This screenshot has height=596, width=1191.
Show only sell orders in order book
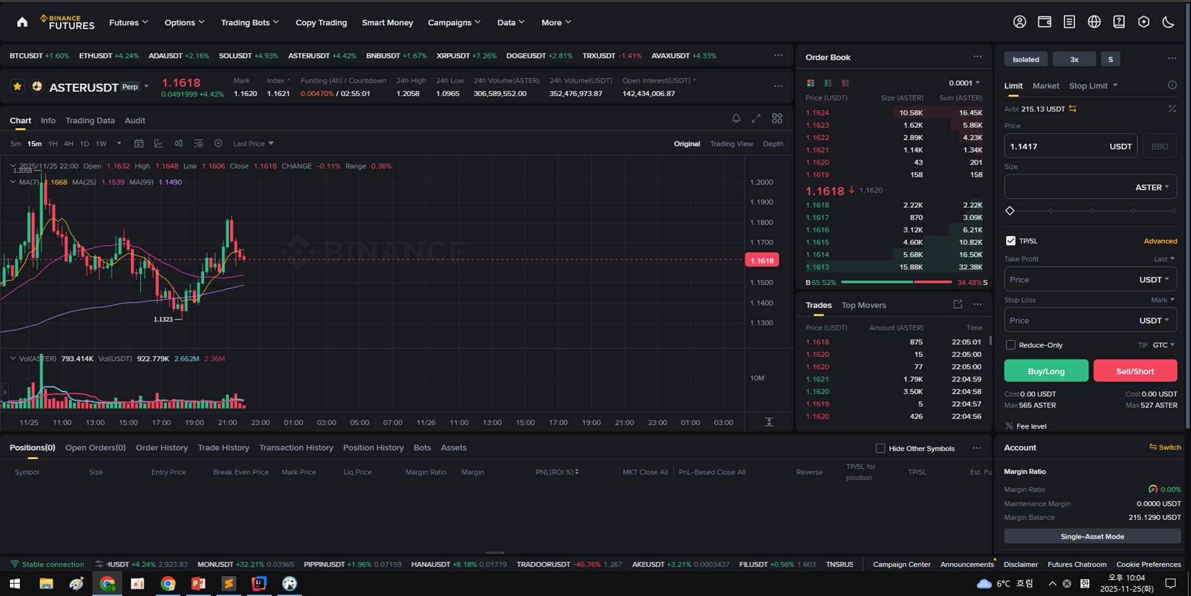pyautogui.click(x=845, y=83)
